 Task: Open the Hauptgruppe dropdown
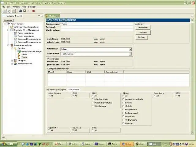coord(130,54)
